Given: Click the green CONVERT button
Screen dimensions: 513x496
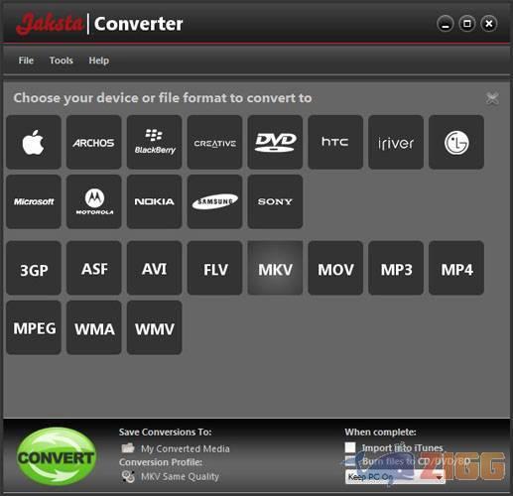Looking at the screenshot, I should coord(57,457).
